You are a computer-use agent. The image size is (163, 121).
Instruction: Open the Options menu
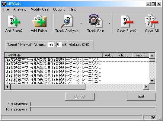tap(59, 9)
